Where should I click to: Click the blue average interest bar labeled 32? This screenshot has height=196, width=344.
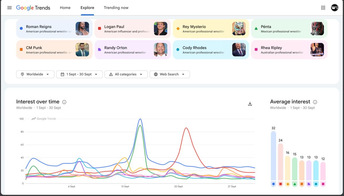click(273, 156)
